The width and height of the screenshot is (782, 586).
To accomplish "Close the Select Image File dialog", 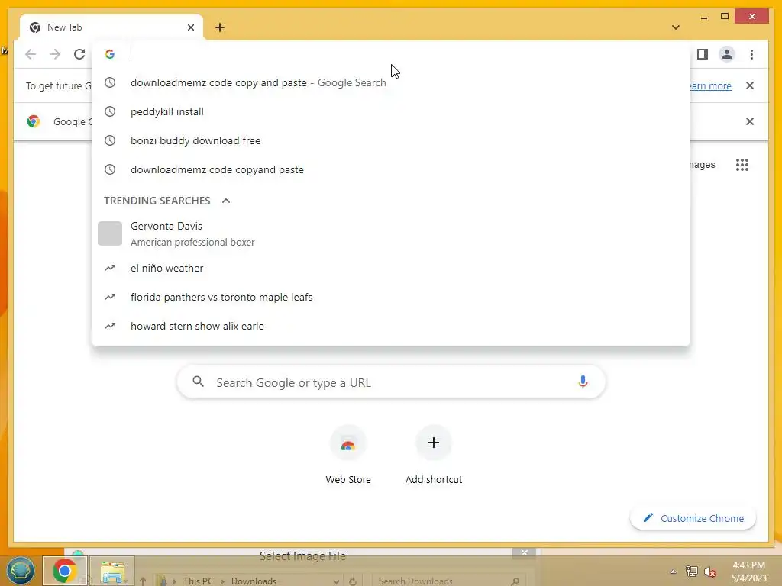I will coord(524,552).
